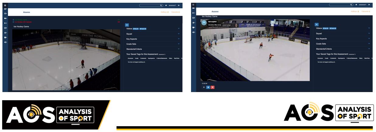This screenshot has height=132, width=376.
Task: Click the blue arrow button in right window
Action: tap(317, 24)
